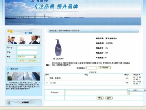Click the green download arrow in speed widget
146x110 pixels.
pos(129,90)
